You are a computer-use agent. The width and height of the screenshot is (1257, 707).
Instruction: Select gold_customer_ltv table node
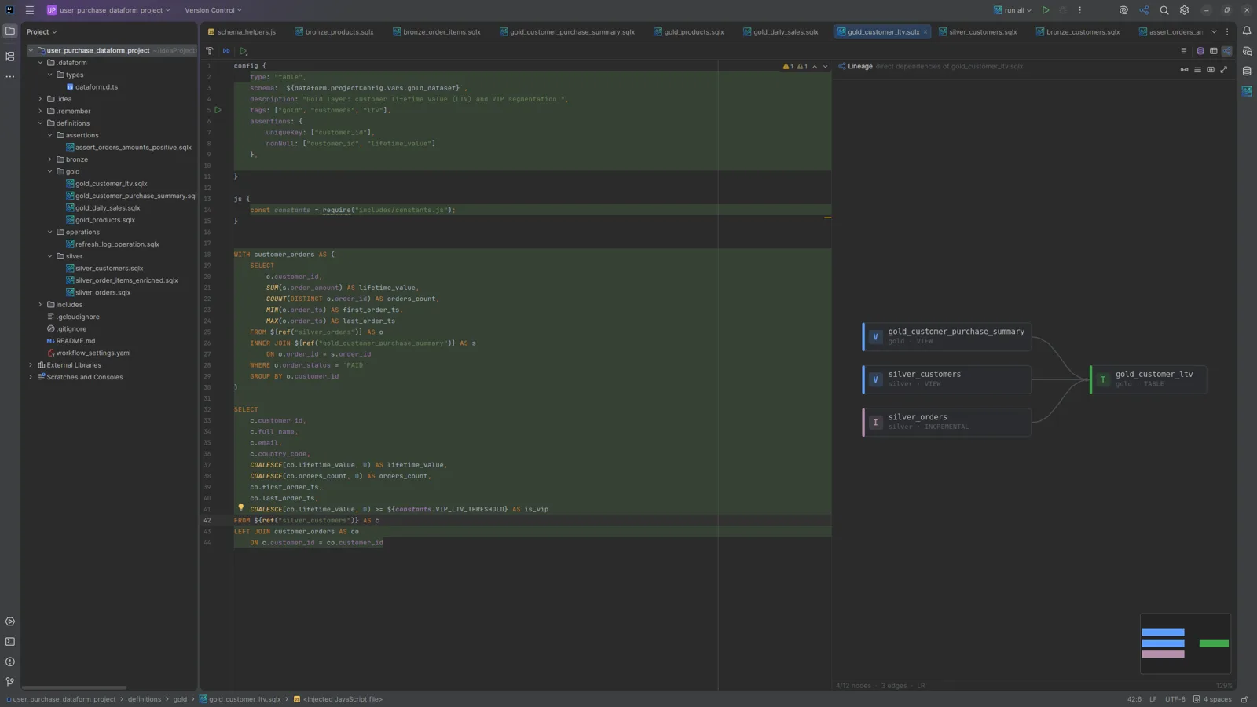tap(1148, 379)
